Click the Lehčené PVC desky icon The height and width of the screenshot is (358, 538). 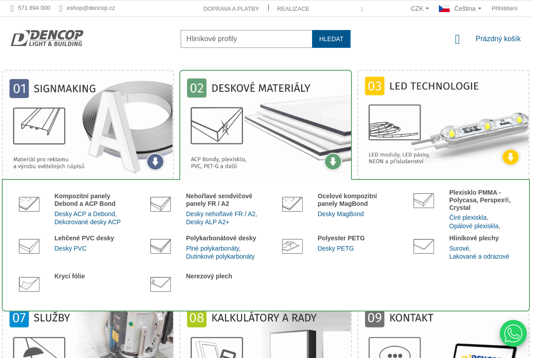tap(29, 246)
